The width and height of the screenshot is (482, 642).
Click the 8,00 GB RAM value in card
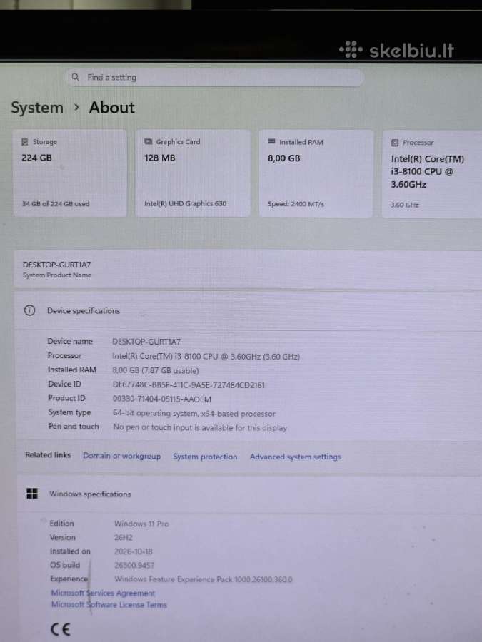point(283,158)
